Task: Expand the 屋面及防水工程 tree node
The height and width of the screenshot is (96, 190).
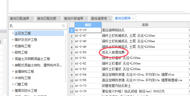Action: 13,91
